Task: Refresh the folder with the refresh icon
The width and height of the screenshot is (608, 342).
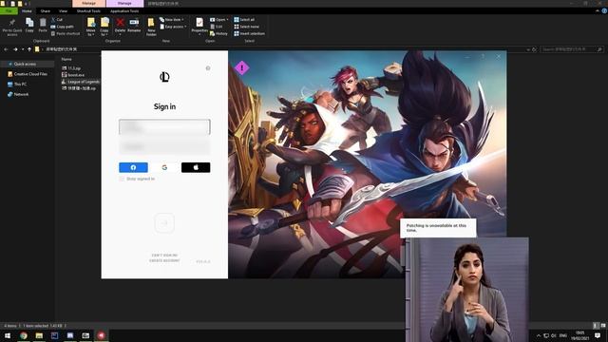Action: pos(534,49)
